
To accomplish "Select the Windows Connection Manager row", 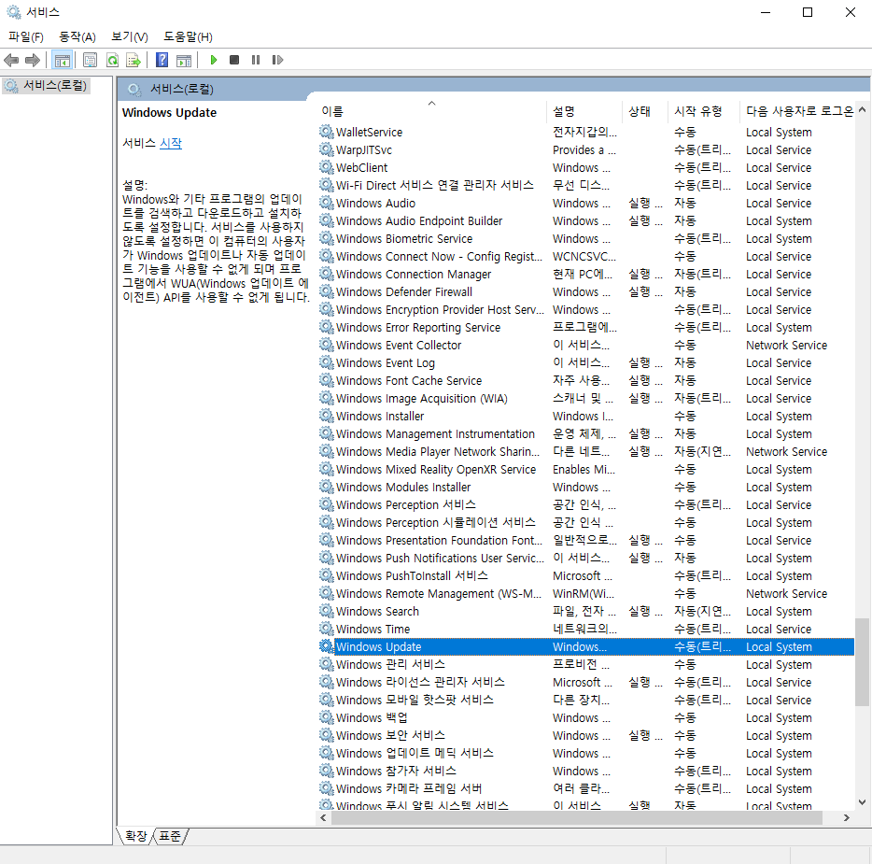I will (x=586, y=275).
